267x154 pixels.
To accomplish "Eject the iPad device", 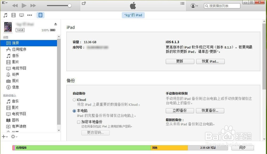I will pyautogui.click(x=56, y=24).
